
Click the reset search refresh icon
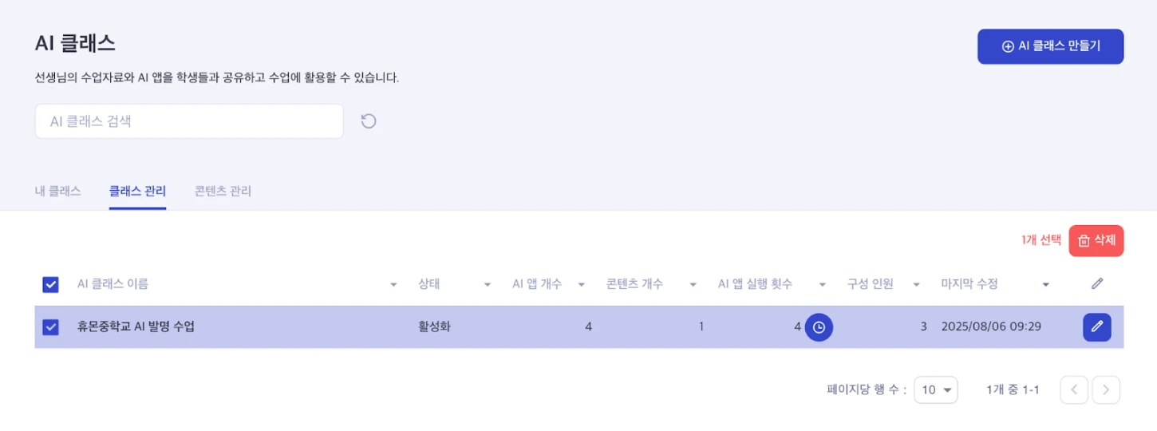point(368,121)
